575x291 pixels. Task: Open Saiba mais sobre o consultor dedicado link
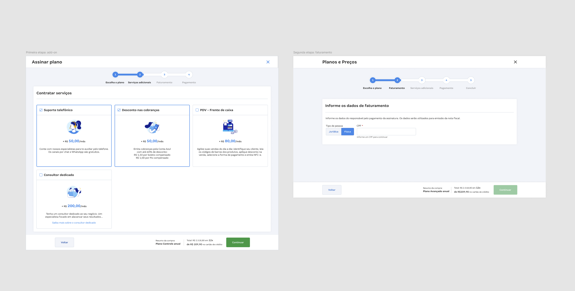pyautogui.click(x=74, y=223)
